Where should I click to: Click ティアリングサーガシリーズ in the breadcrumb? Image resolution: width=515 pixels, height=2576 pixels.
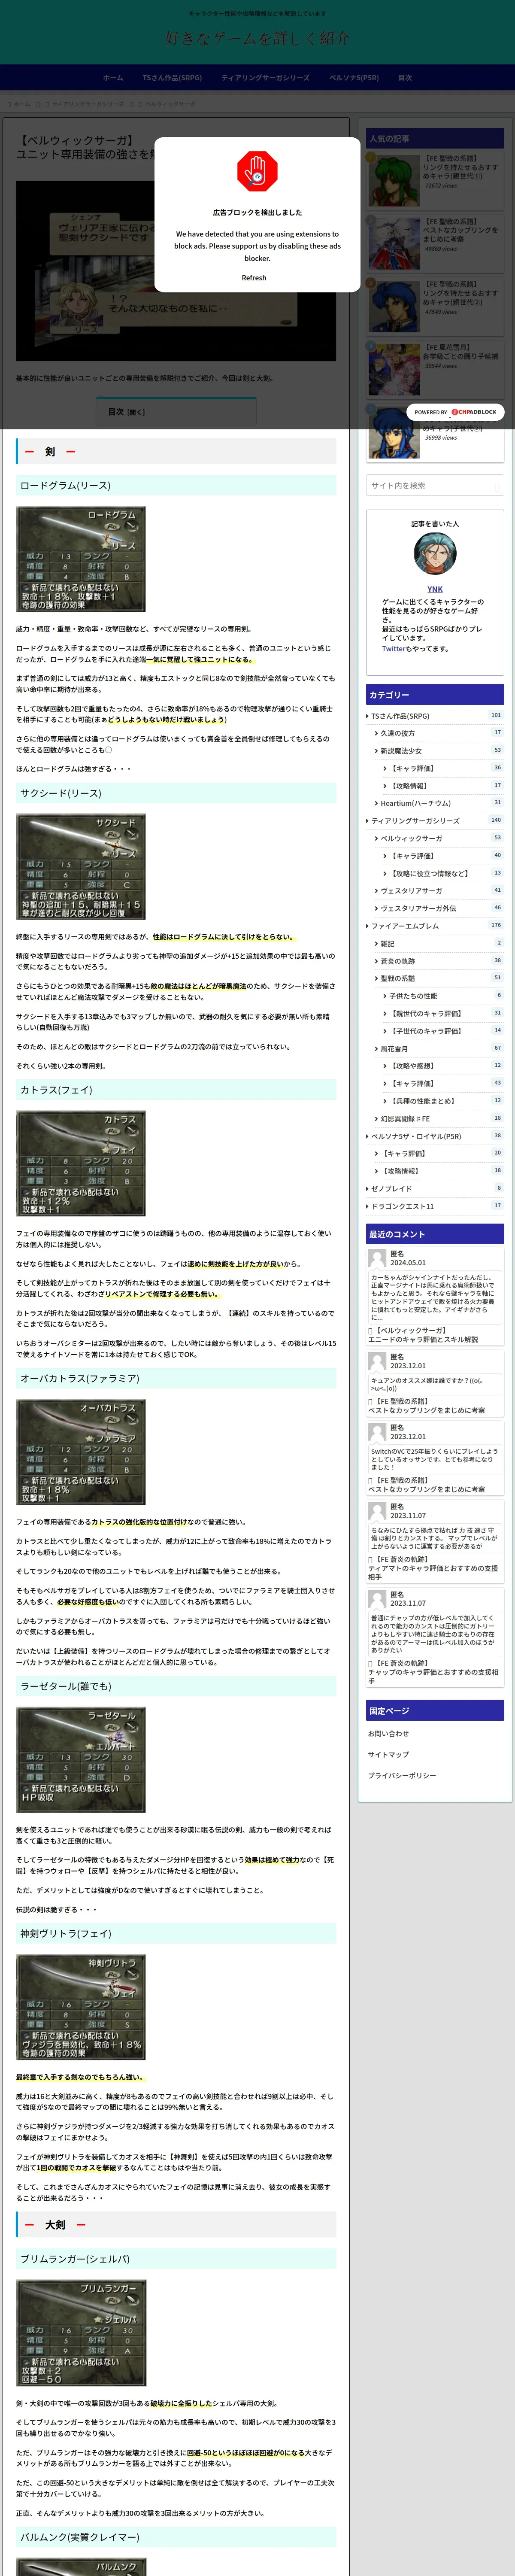click(x=88, y=104)
